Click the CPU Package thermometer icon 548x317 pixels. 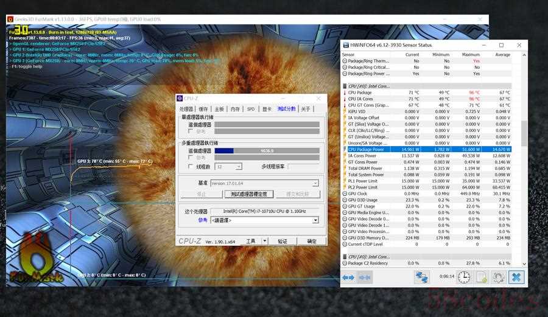(x=345, y=92)
